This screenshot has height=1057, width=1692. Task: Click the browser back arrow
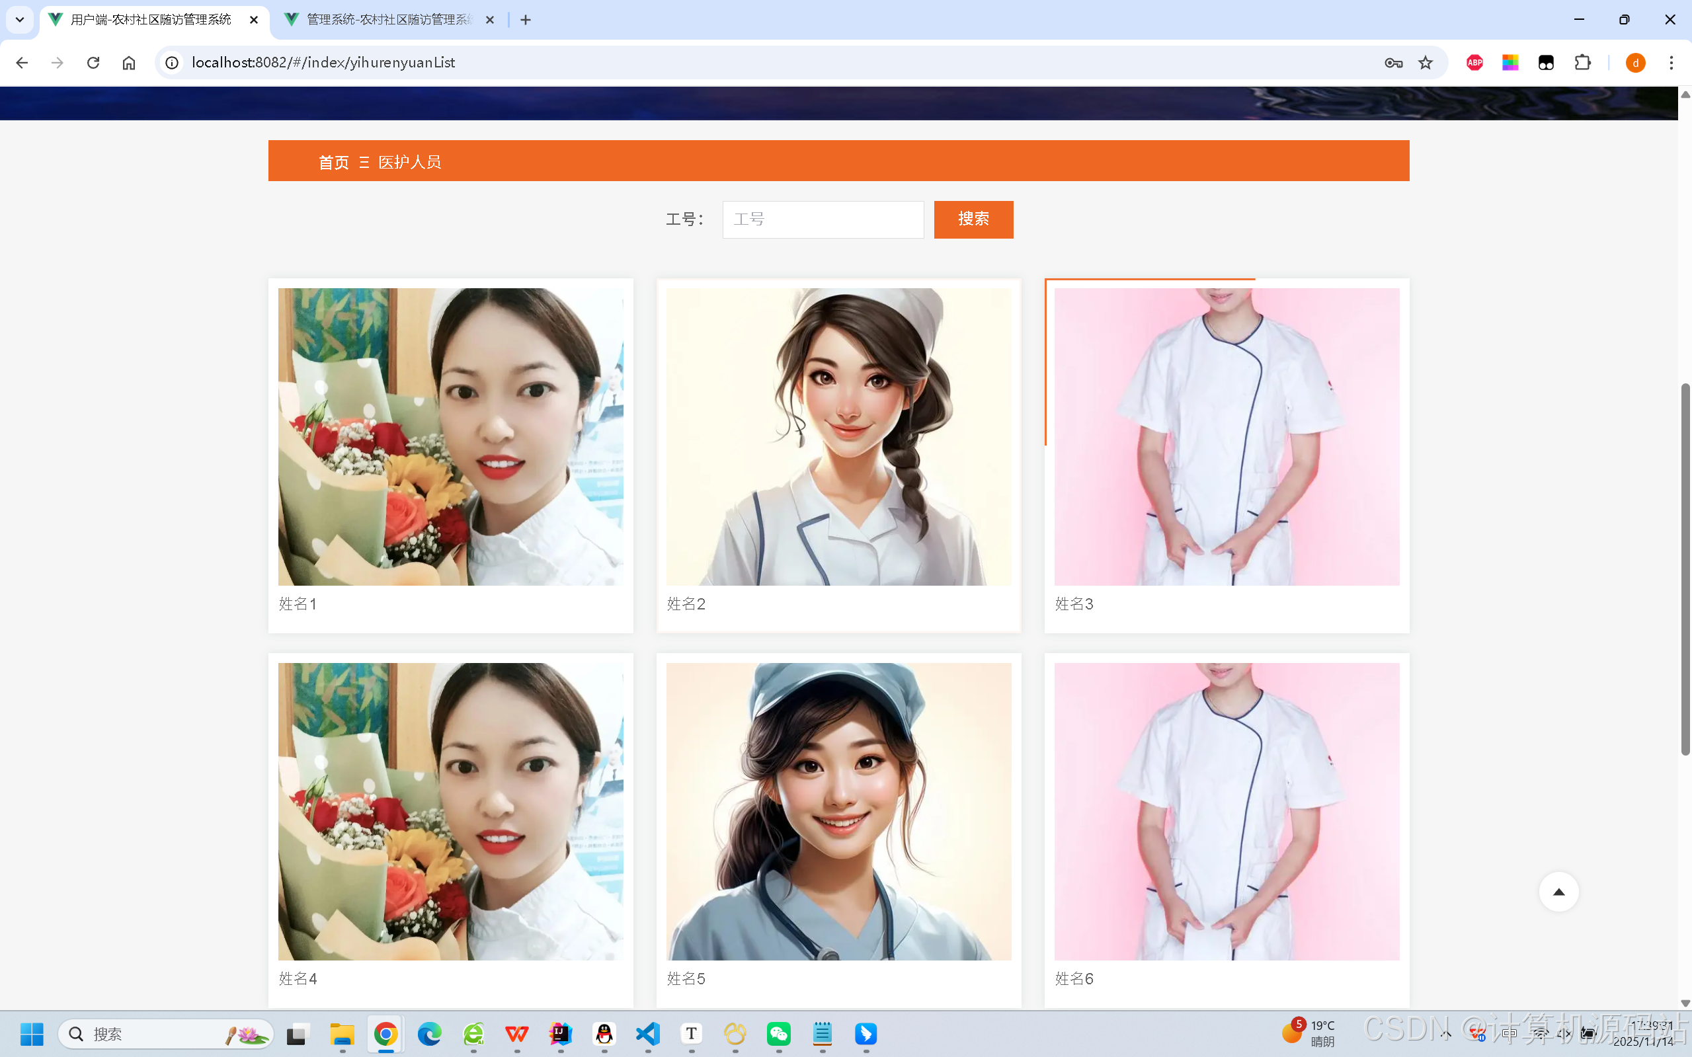(22, 63)
